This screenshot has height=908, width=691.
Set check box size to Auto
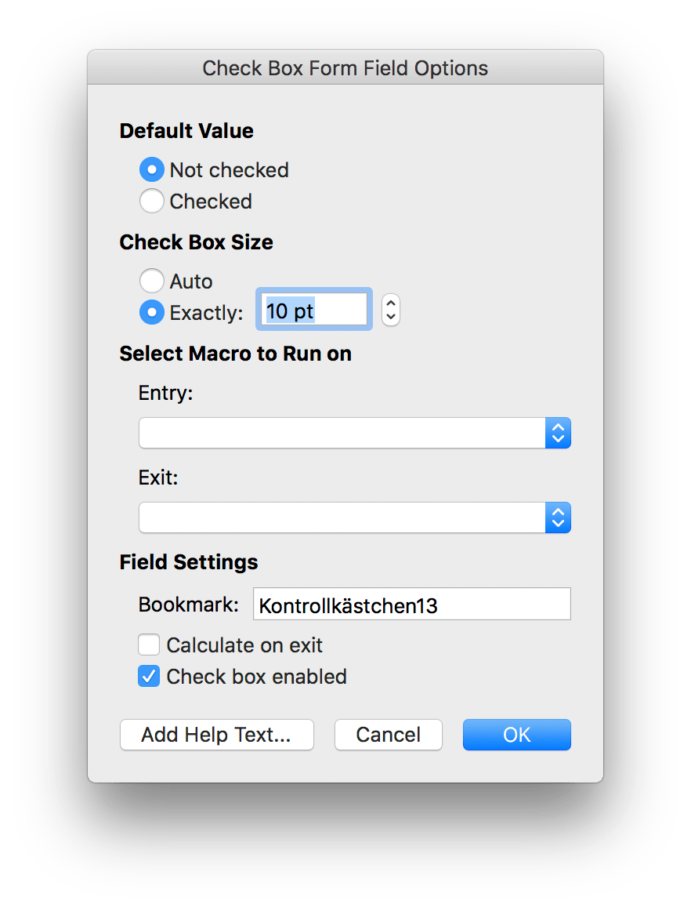(151, 281)
